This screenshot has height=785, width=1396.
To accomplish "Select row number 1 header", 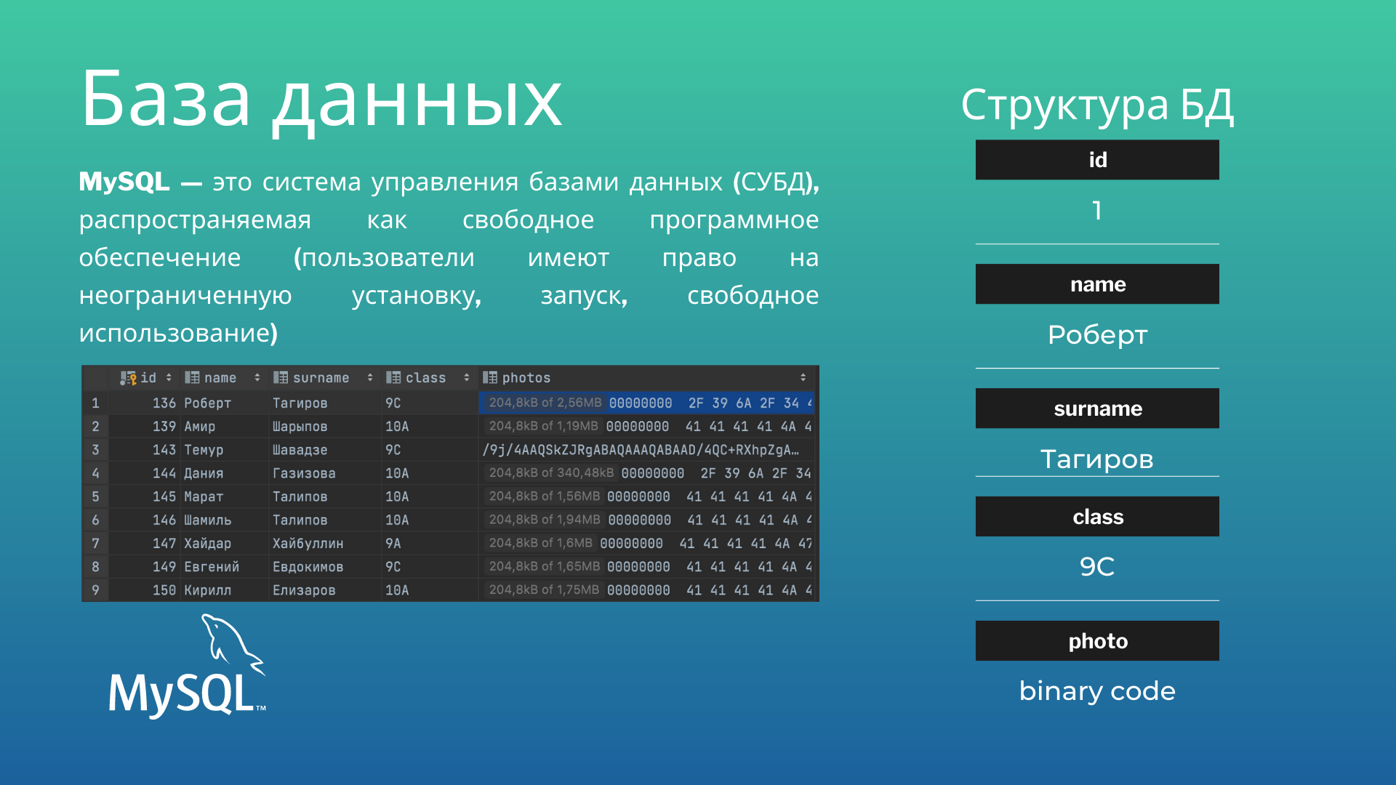I will coord(95,403).
